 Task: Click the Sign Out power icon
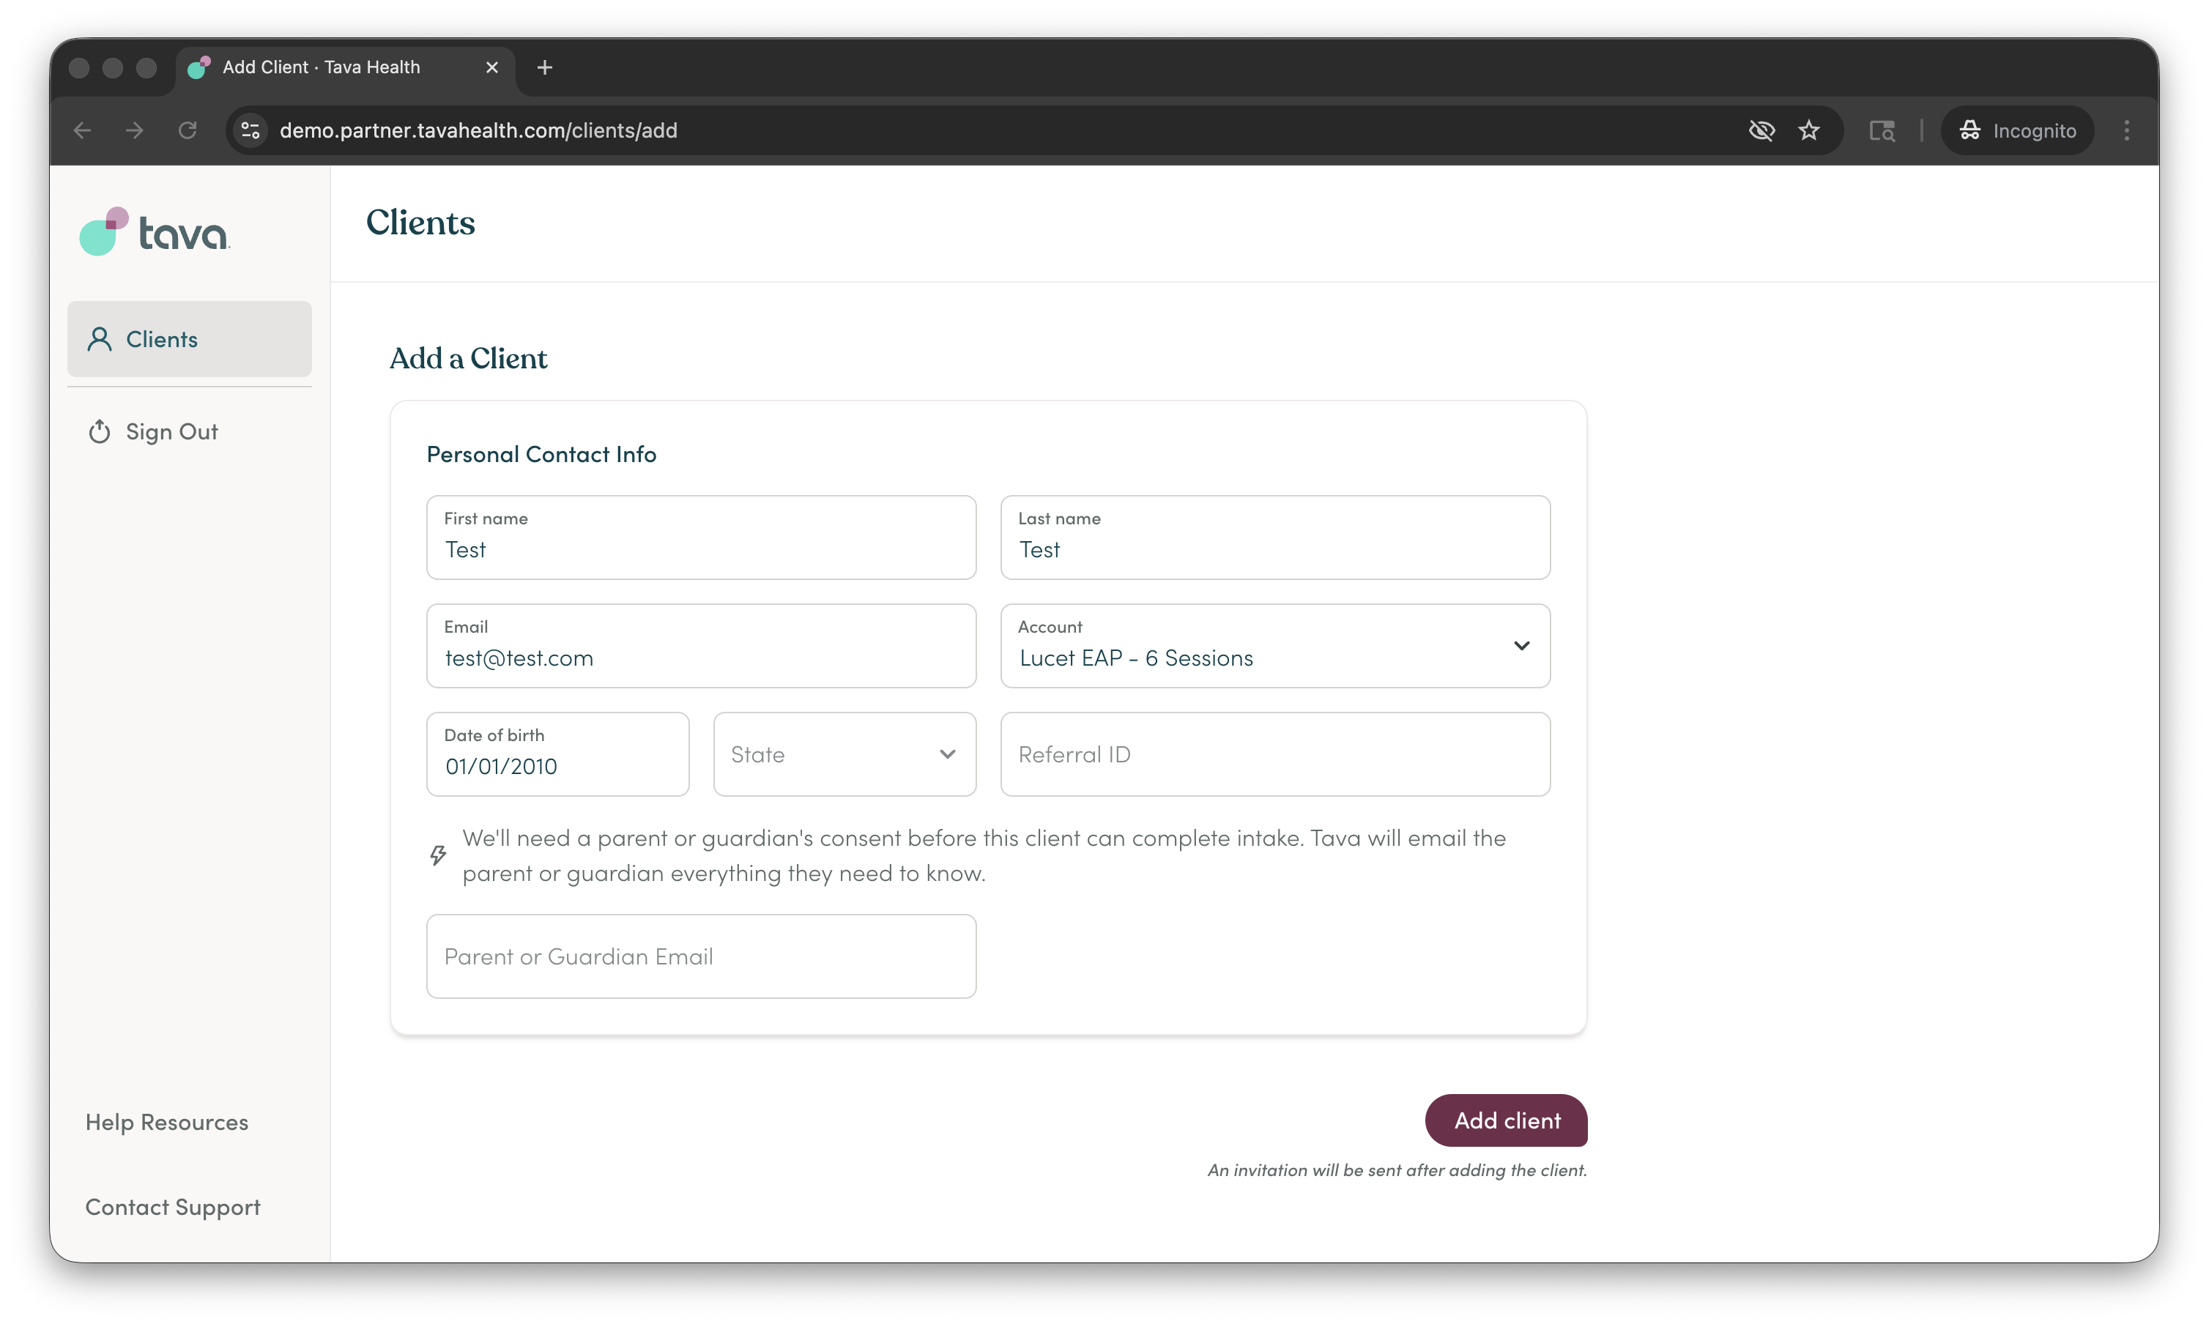(99, 432)
